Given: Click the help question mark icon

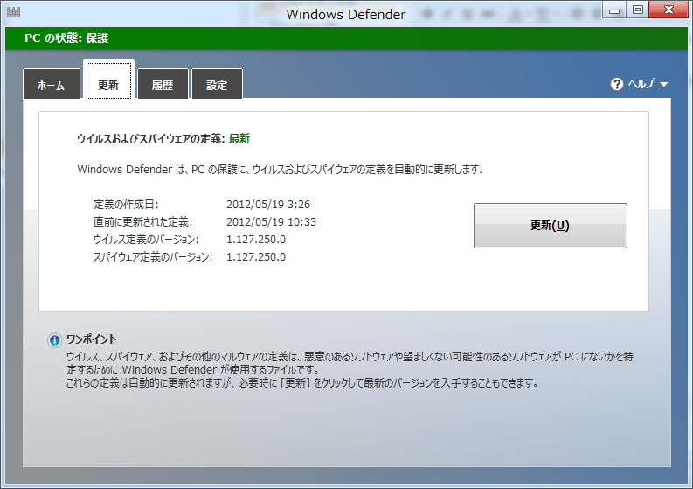Looking at the screenshot, I should point(617,84).
